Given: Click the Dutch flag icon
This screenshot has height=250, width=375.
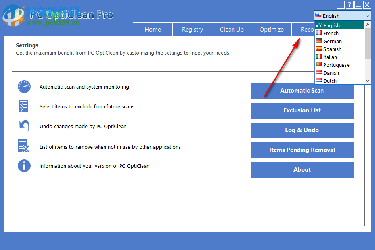Looking at the screenshot, I should 319,80.
